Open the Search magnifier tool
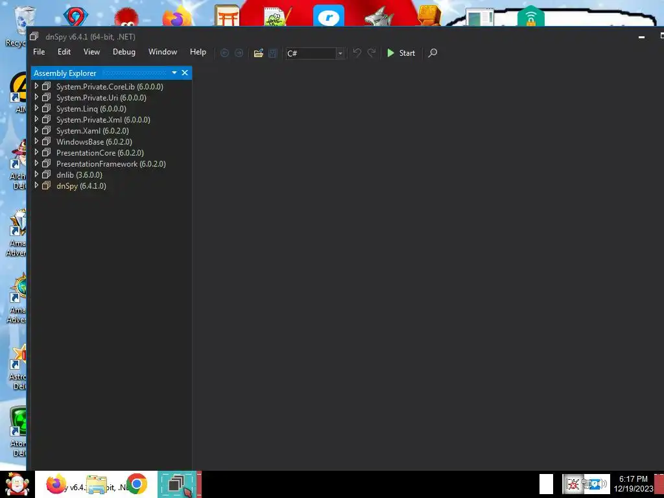 point(433,53)
